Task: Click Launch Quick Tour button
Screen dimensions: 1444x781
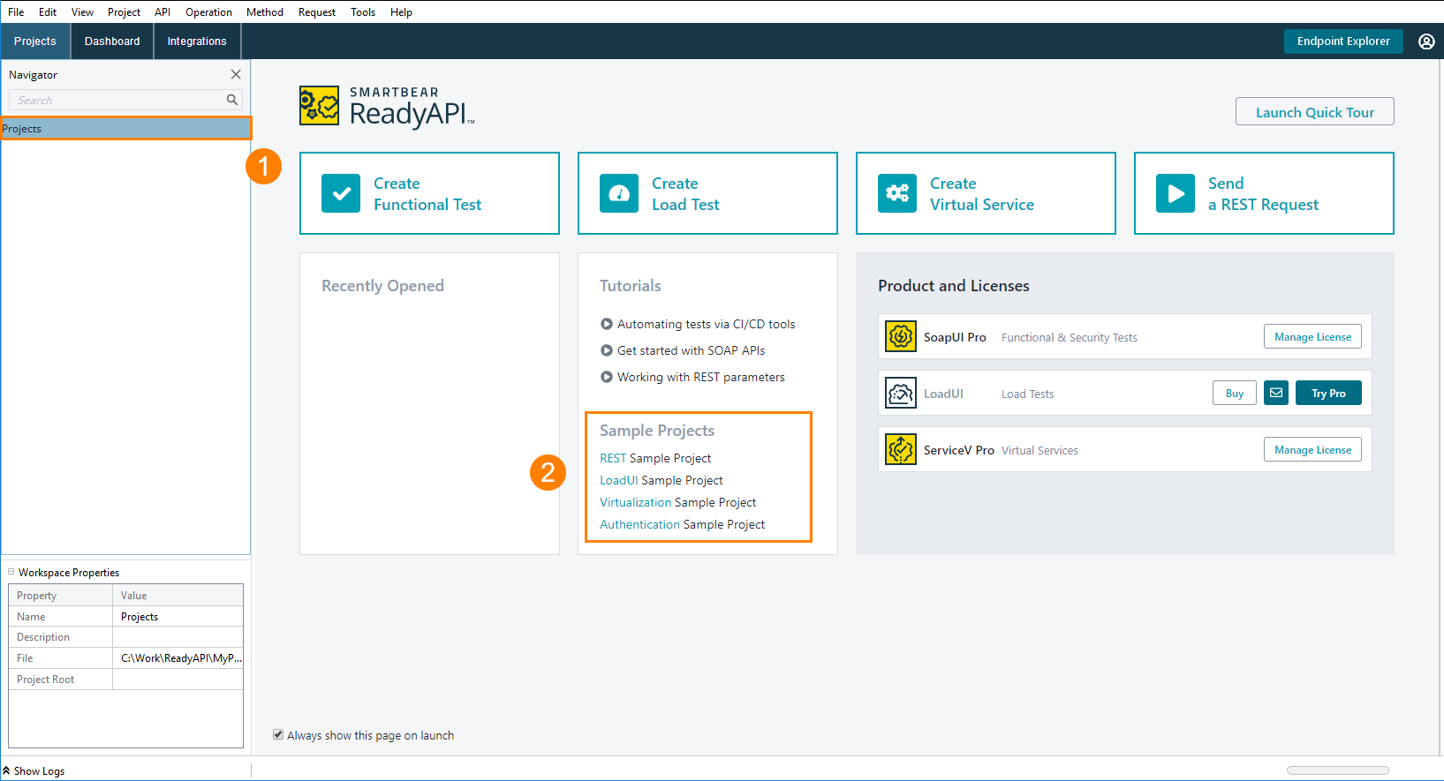Action: tap(1315, 112)
